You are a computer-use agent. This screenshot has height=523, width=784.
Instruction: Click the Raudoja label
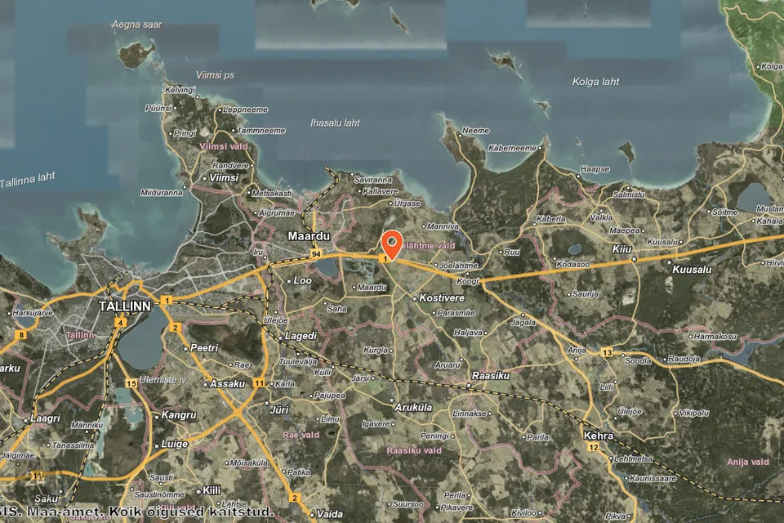[684, 359]
